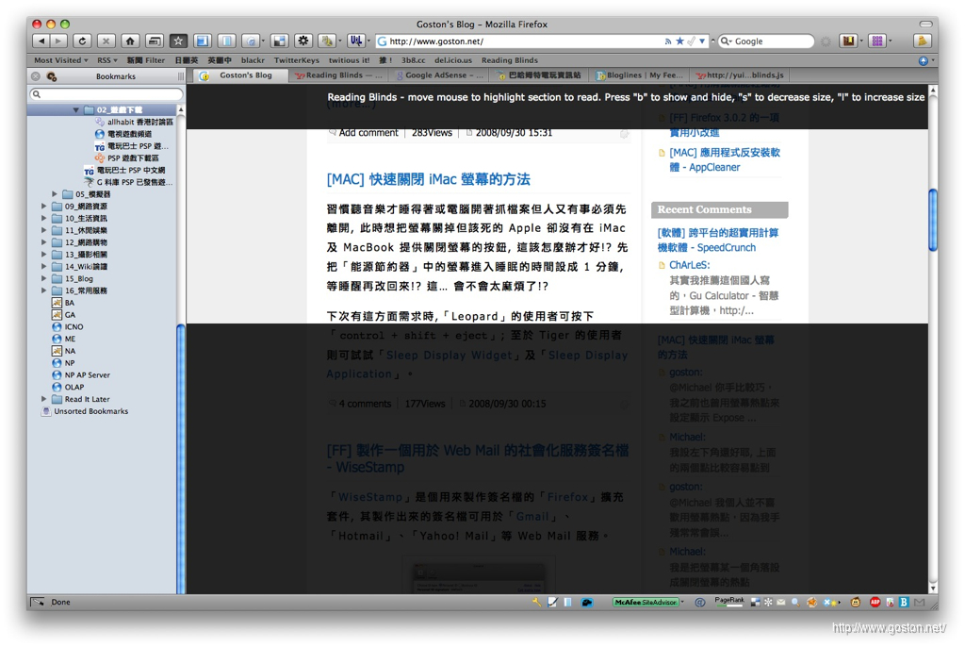The image size is (965, 647).
Task: Open the search engine selector magnifier dropdown
Action: point(727,41)
